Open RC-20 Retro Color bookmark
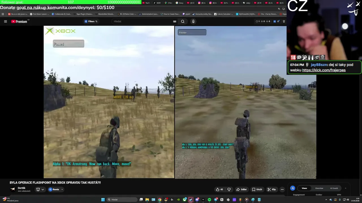Image resolution: width=362 pixels, height=203 pixels. (126, 14)
